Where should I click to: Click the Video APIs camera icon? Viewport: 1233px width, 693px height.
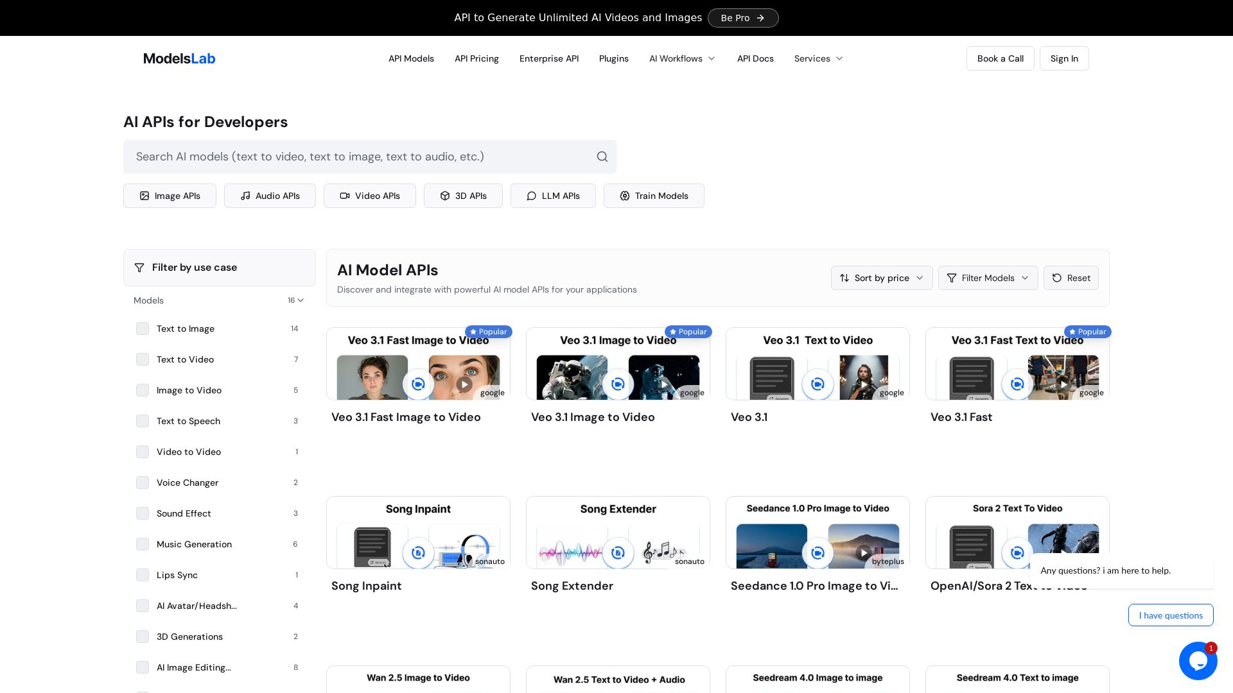345,196
